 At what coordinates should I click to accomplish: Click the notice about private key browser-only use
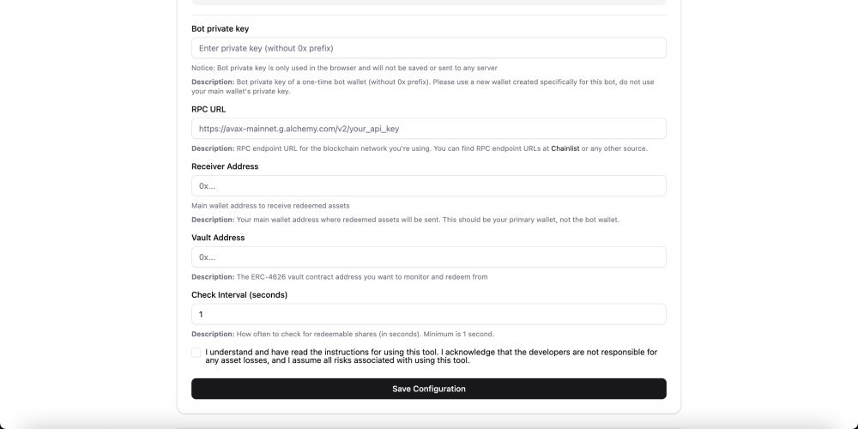tap(344, 68)
